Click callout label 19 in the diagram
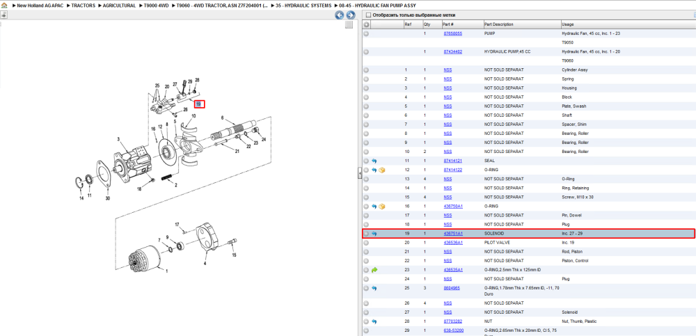The height and width of the screenshot is (336, 696). [199, 104]
